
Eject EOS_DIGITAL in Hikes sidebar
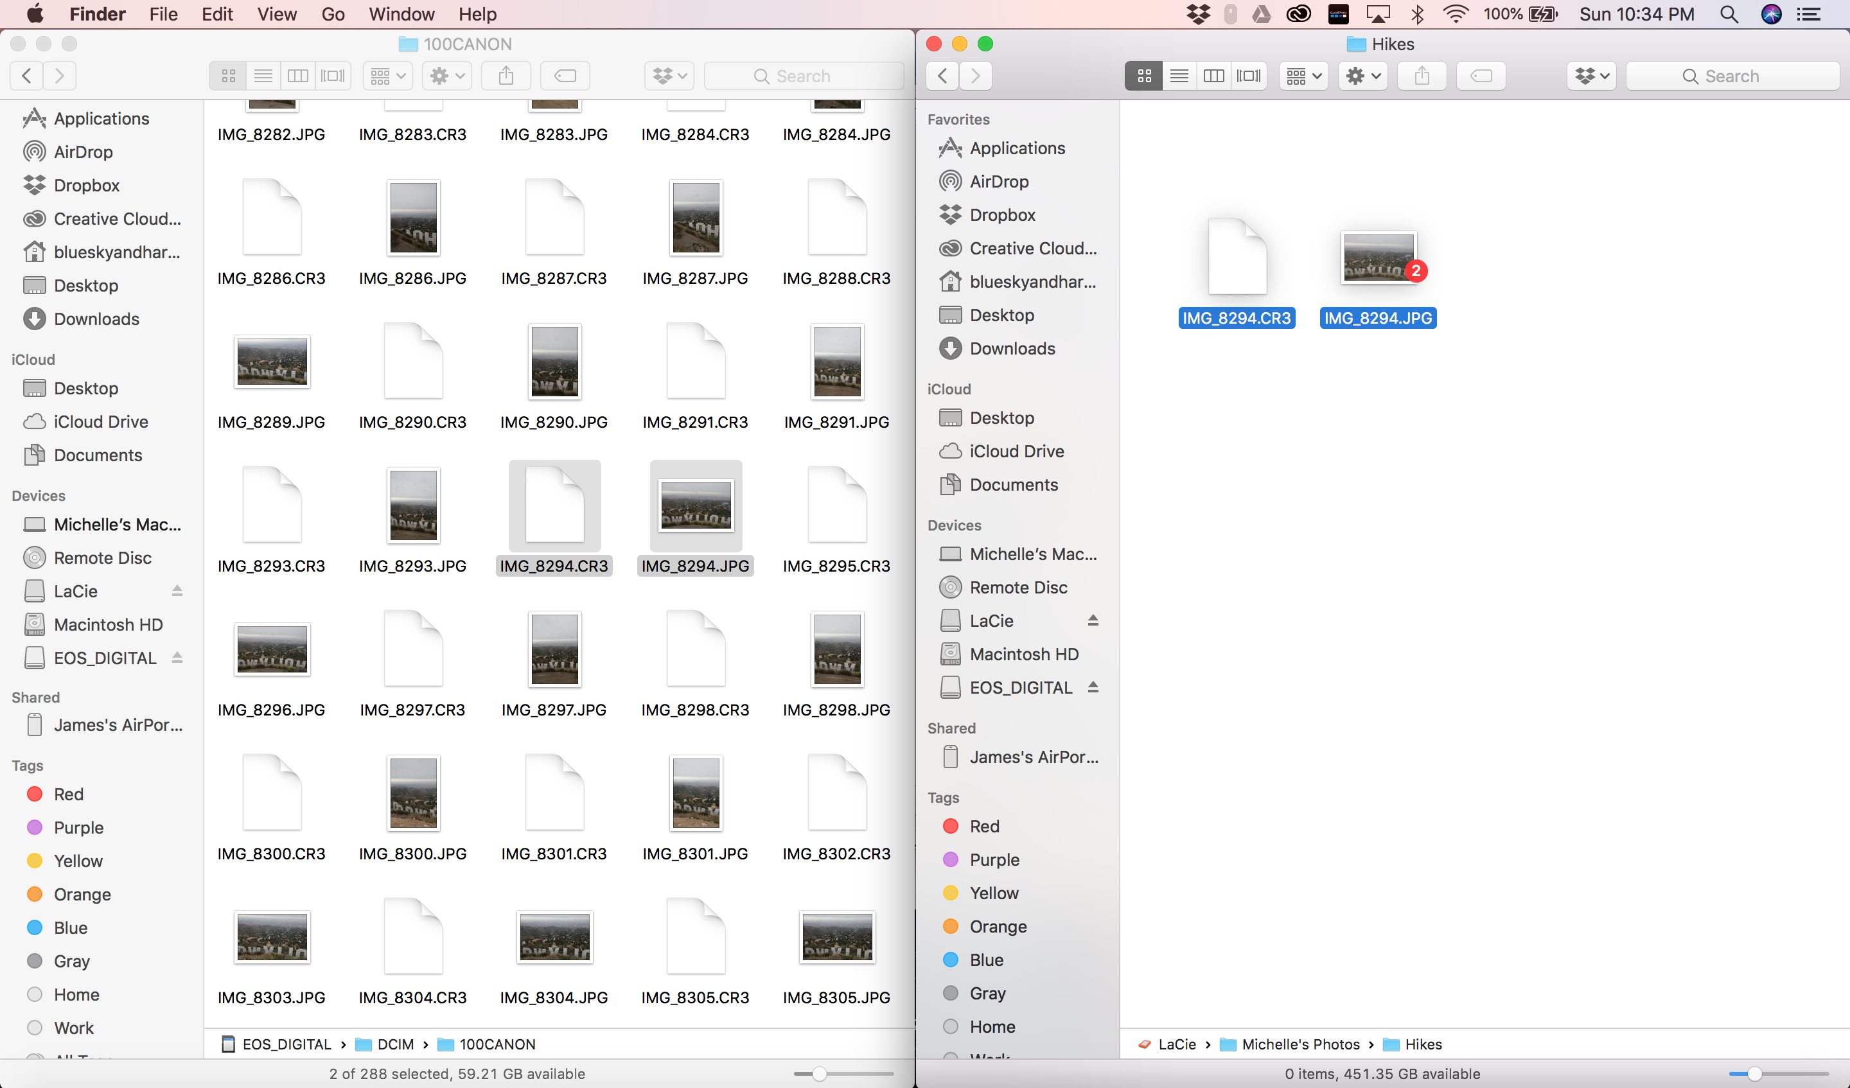[1093, 687]
